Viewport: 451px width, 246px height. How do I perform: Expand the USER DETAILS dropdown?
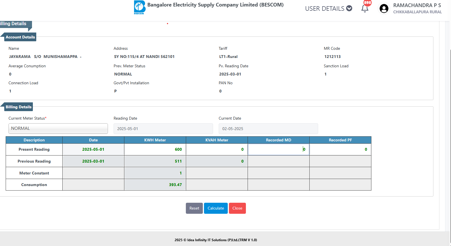[329, 8]
